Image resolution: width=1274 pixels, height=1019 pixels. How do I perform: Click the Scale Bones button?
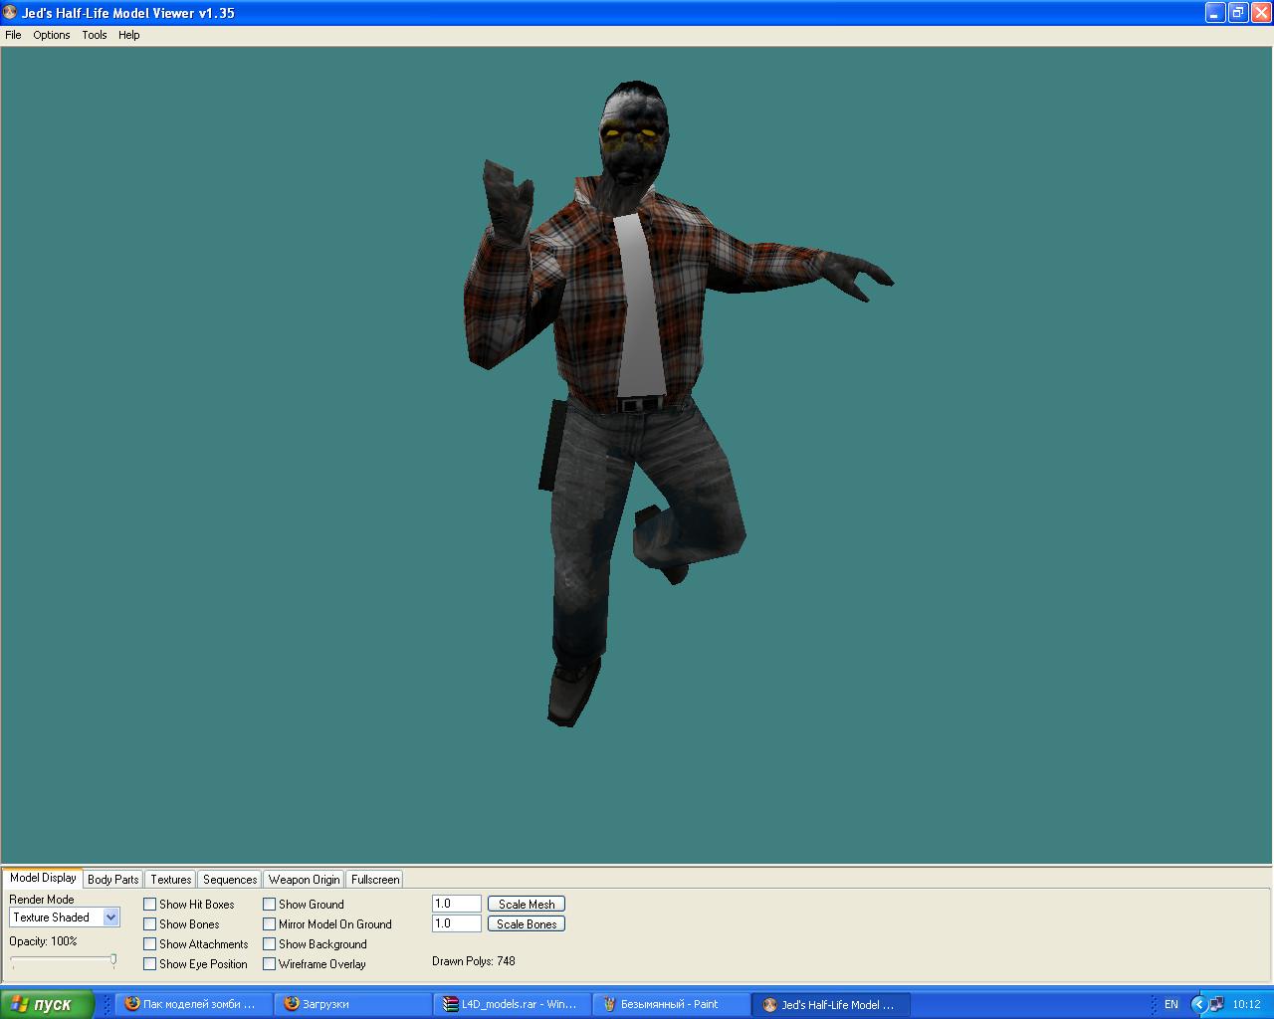click(x=527, y=924)
